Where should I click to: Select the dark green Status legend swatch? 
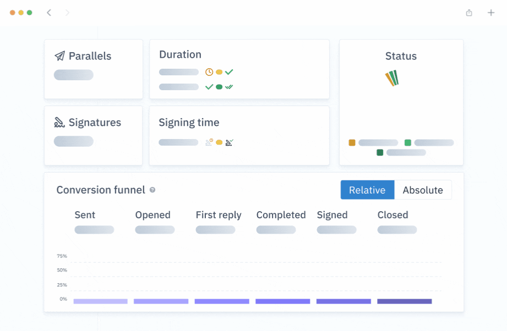pos(380,152)
